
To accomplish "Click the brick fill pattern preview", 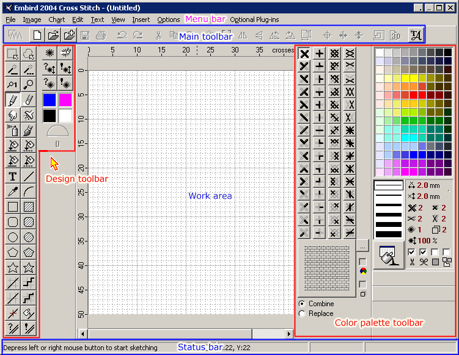I will (327, 268).
